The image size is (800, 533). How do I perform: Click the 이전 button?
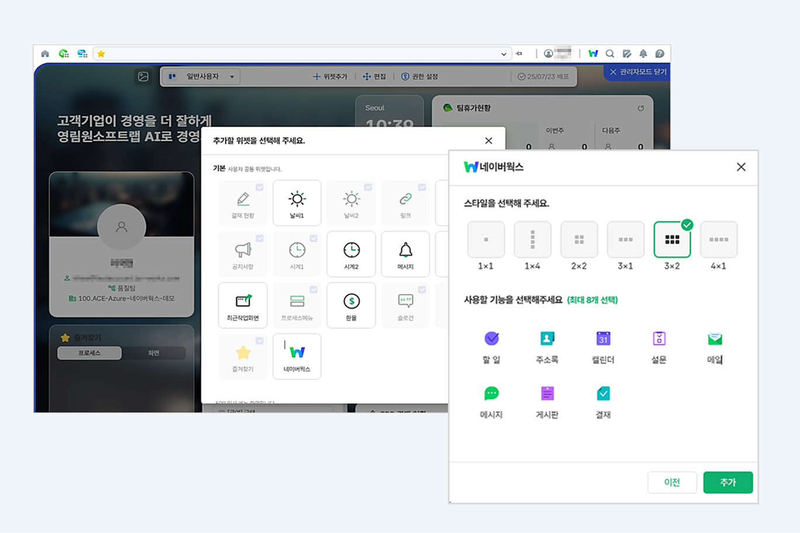pyautogui.click(x=672, y=482)
